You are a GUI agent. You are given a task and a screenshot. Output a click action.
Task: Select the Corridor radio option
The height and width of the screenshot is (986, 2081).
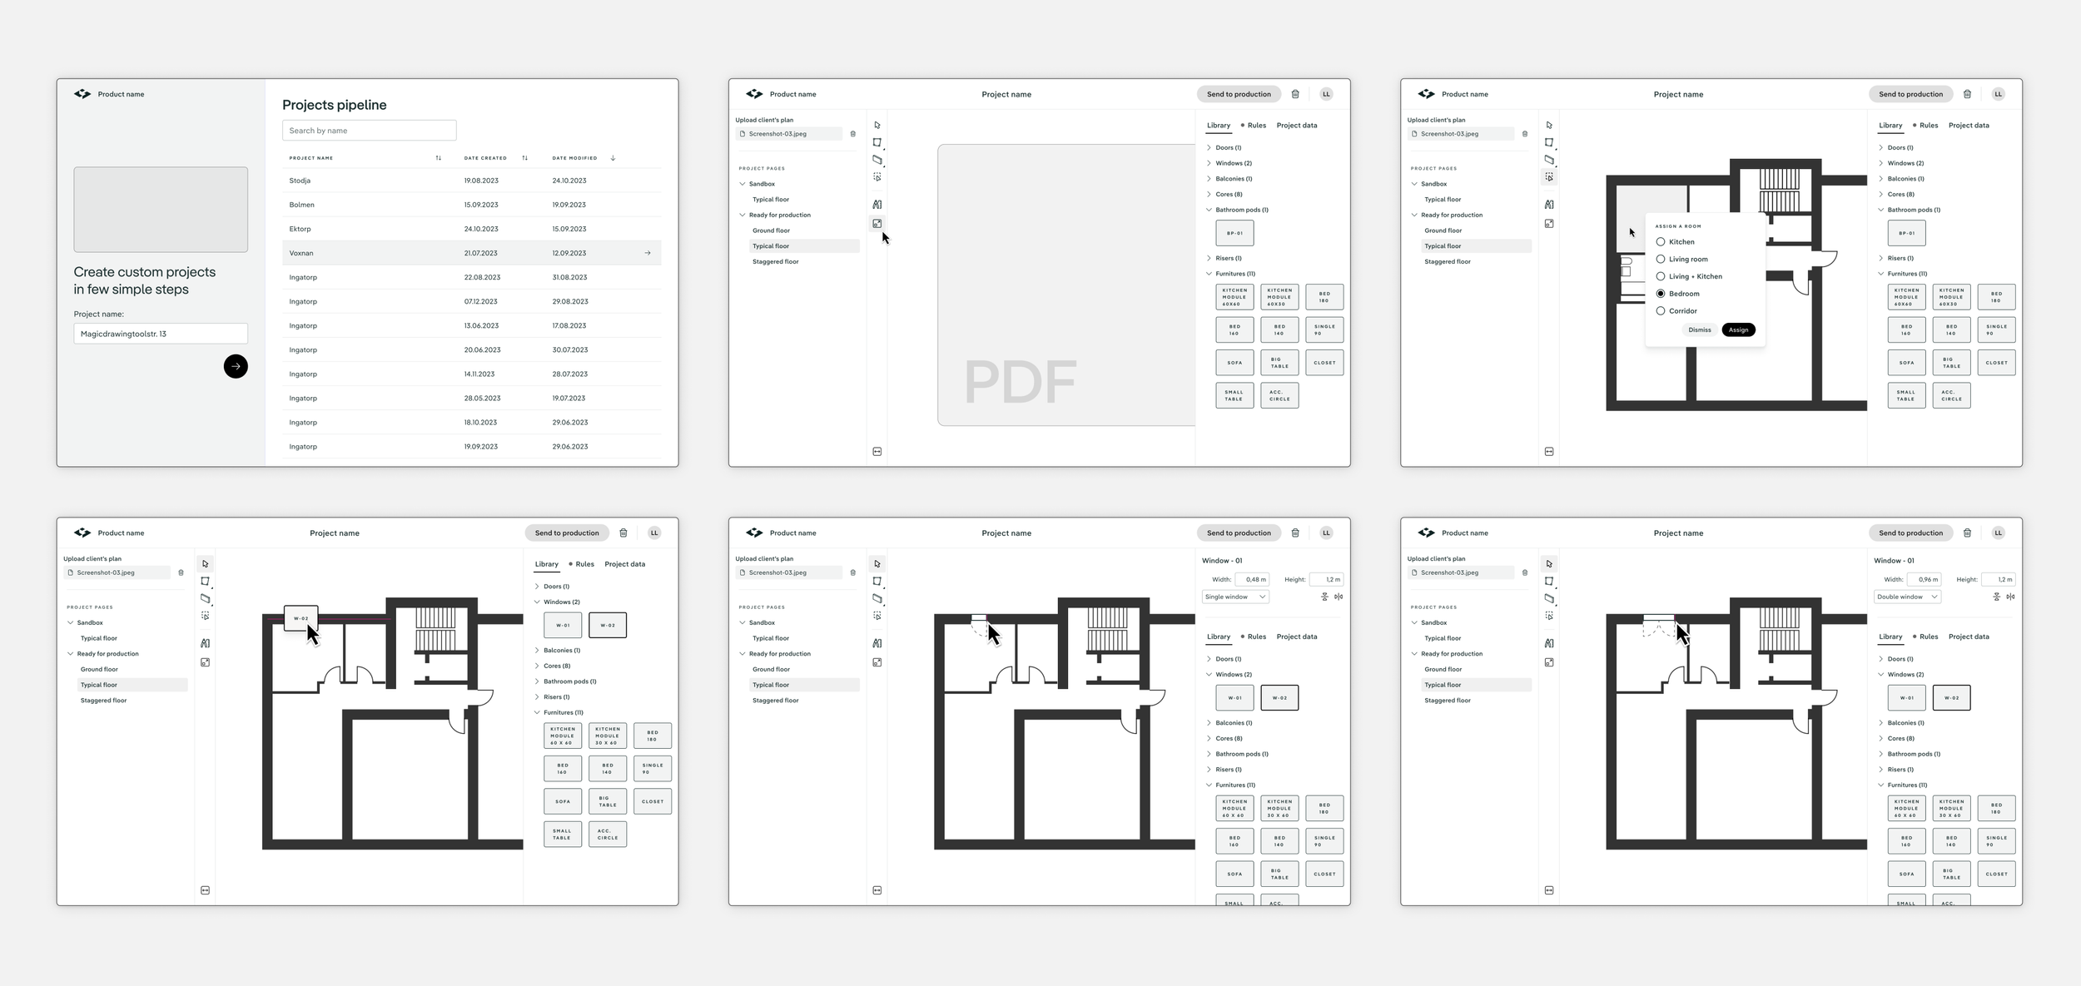(1661, 311)
